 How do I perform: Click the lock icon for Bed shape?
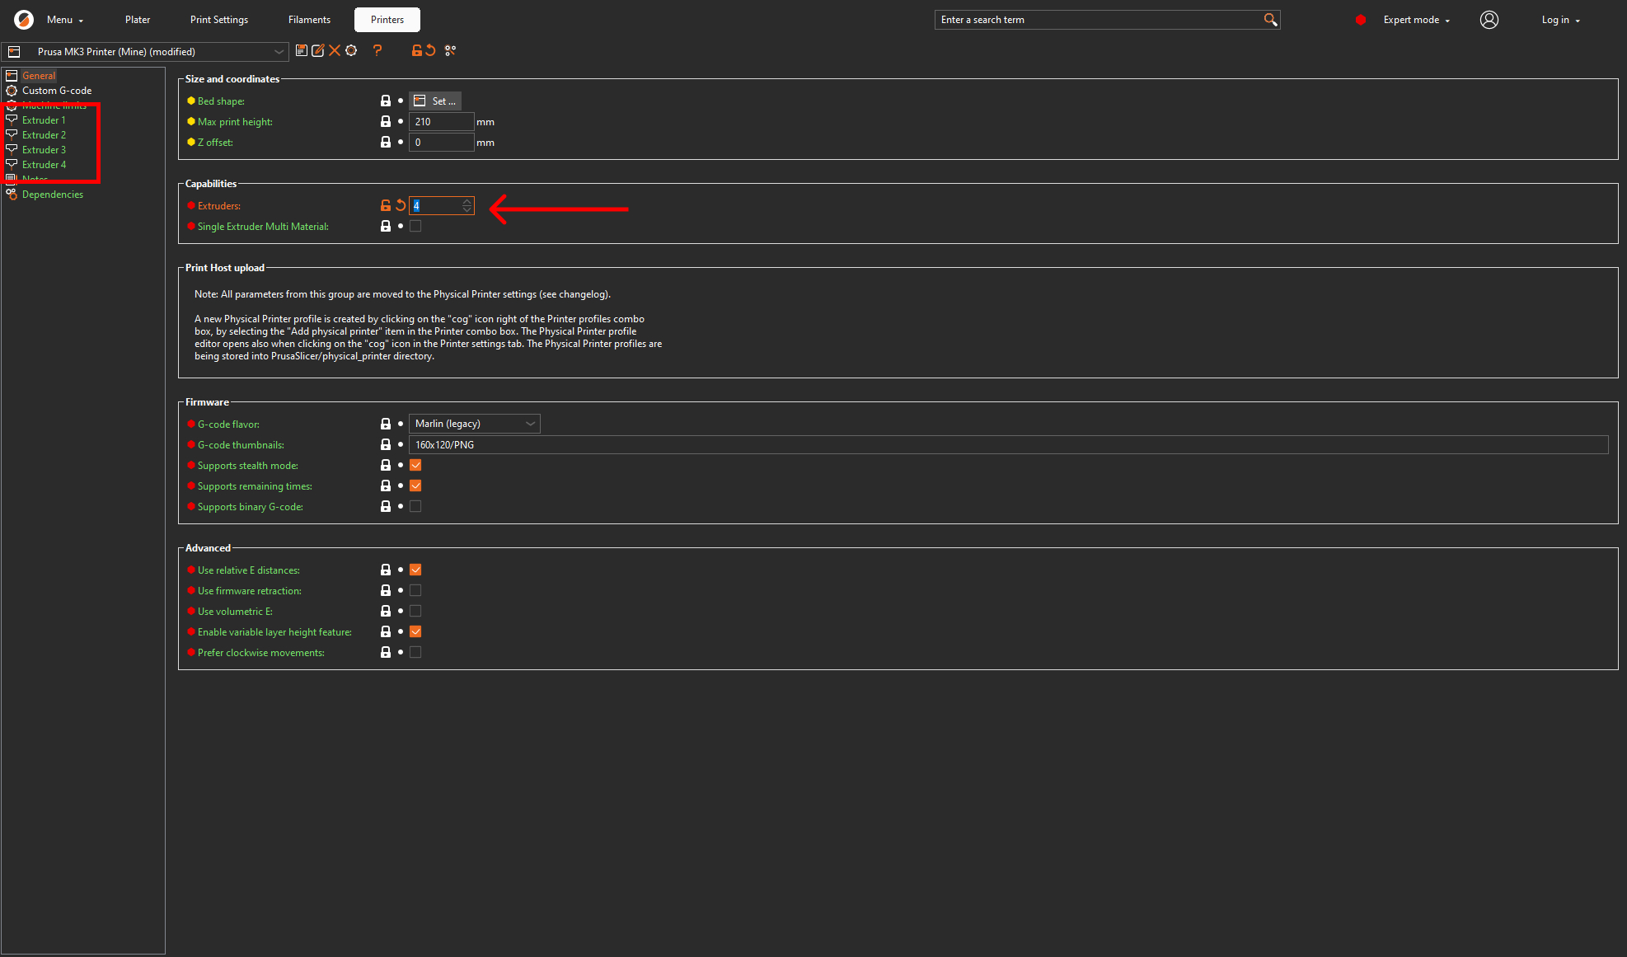386,101
